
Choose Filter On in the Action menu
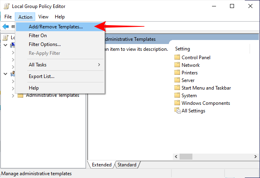(x=60, y=36)
